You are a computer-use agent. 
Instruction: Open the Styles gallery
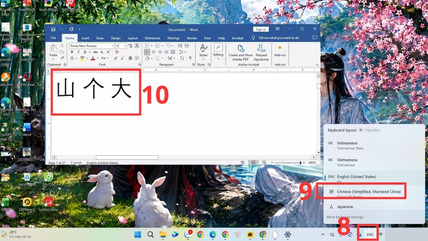(x=203, y=52)
